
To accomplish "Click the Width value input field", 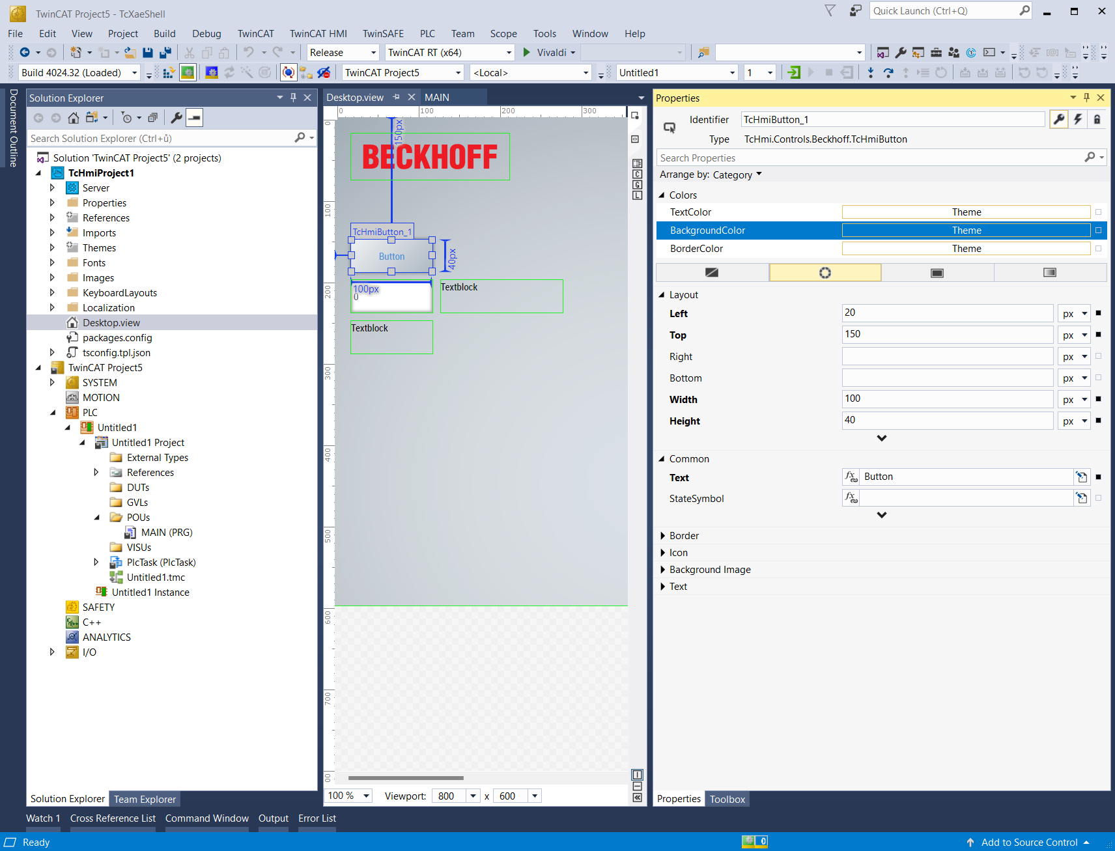I will pyautogui.click(x=947, y=399).
